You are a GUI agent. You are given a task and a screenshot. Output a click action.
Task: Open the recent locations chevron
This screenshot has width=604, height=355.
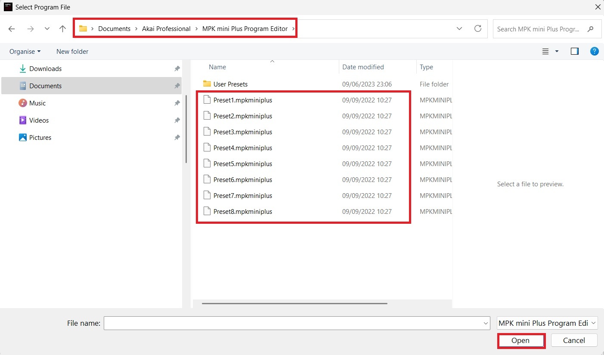(x=47, y=29)
